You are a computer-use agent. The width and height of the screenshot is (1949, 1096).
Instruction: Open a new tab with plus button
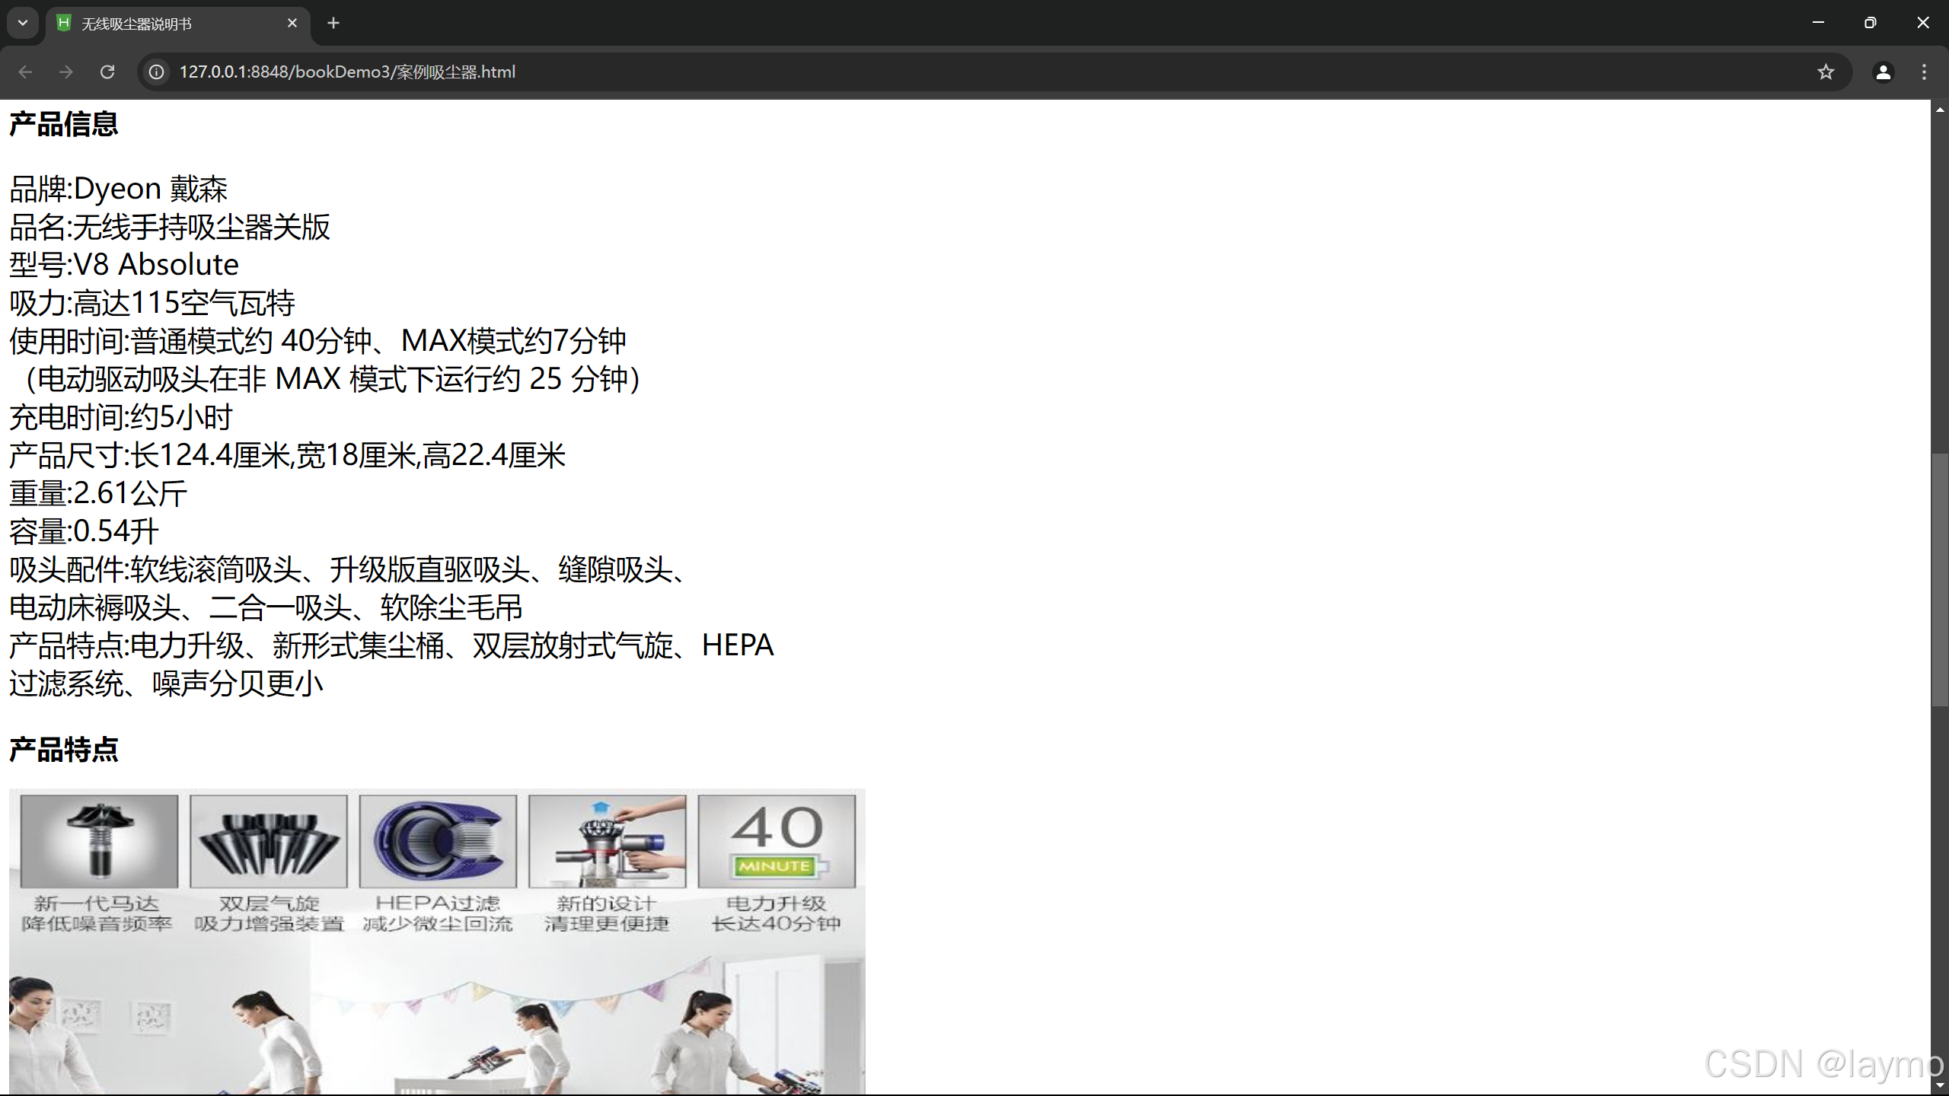point(333,23)
